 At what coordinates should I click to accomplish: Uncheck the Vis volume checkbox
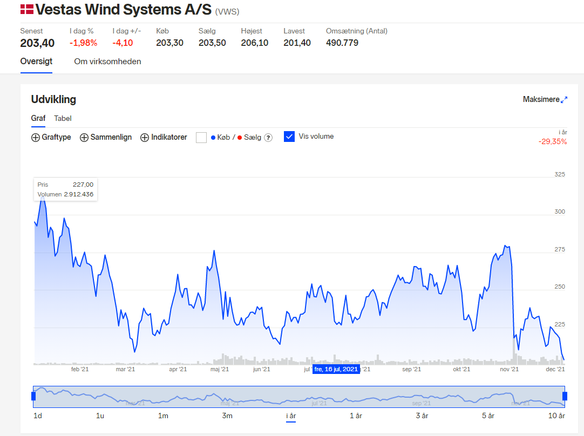click(289, 137)
